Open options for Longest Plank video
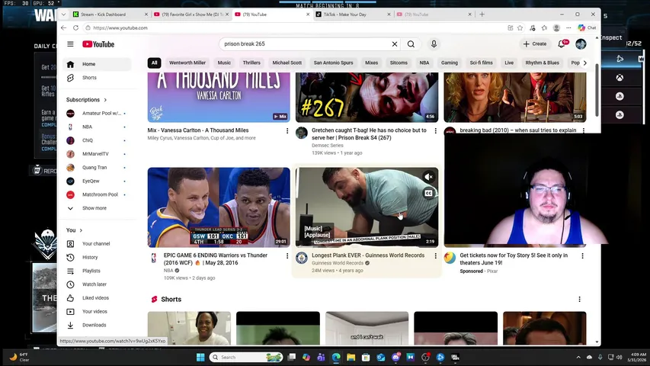The height and width of the screenshot is (366, 650). pos(435,256)
